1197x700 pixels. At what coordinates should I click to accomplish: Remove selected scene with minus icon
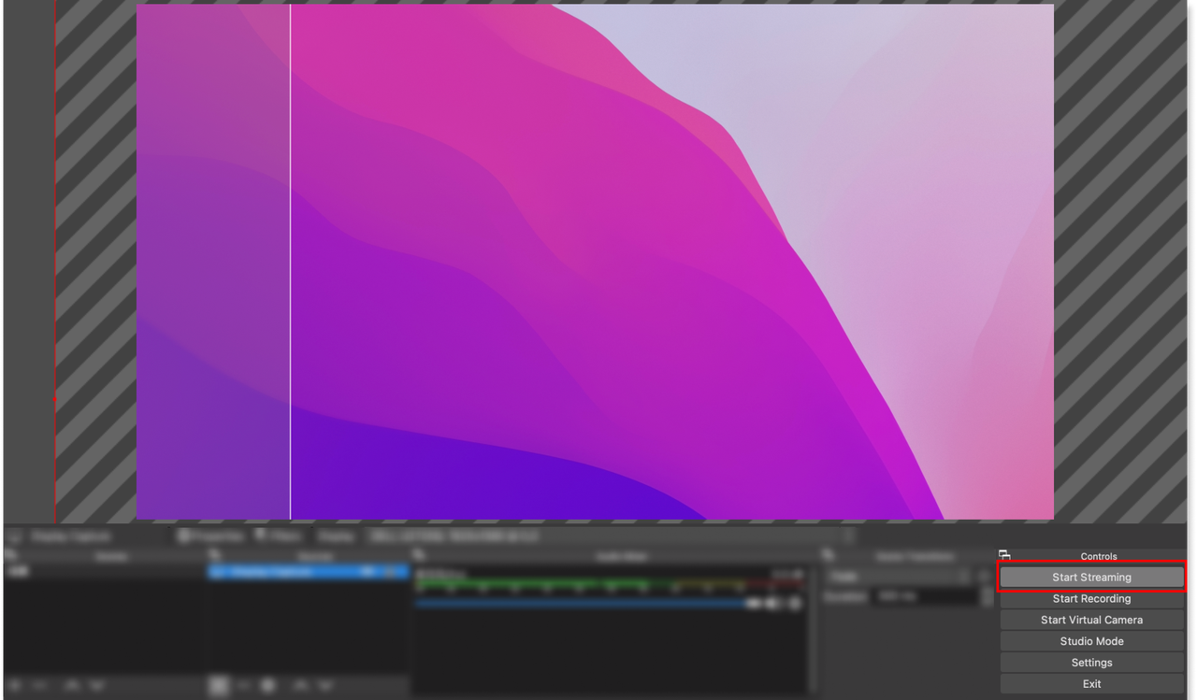(40, 685)
